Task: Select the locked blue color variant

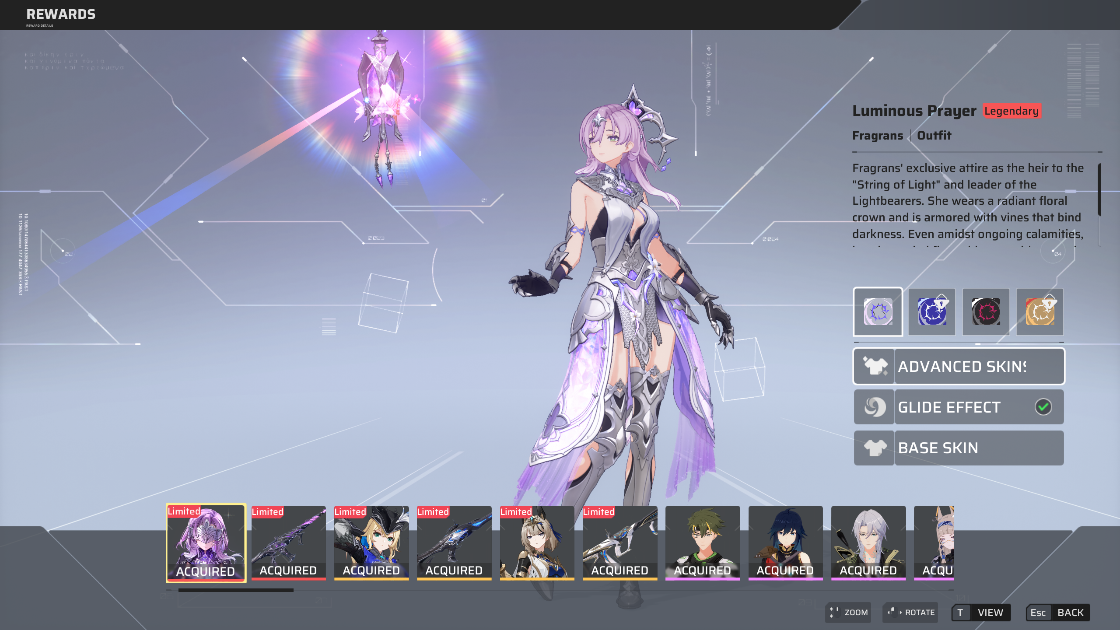Action: coord(932,311)
